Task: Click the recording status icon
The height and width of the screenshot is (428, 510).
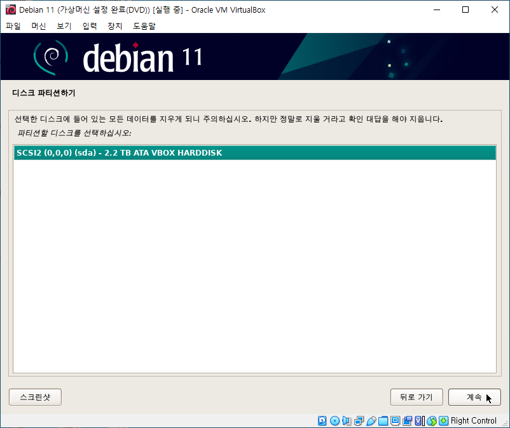Action: pos(407,420)
